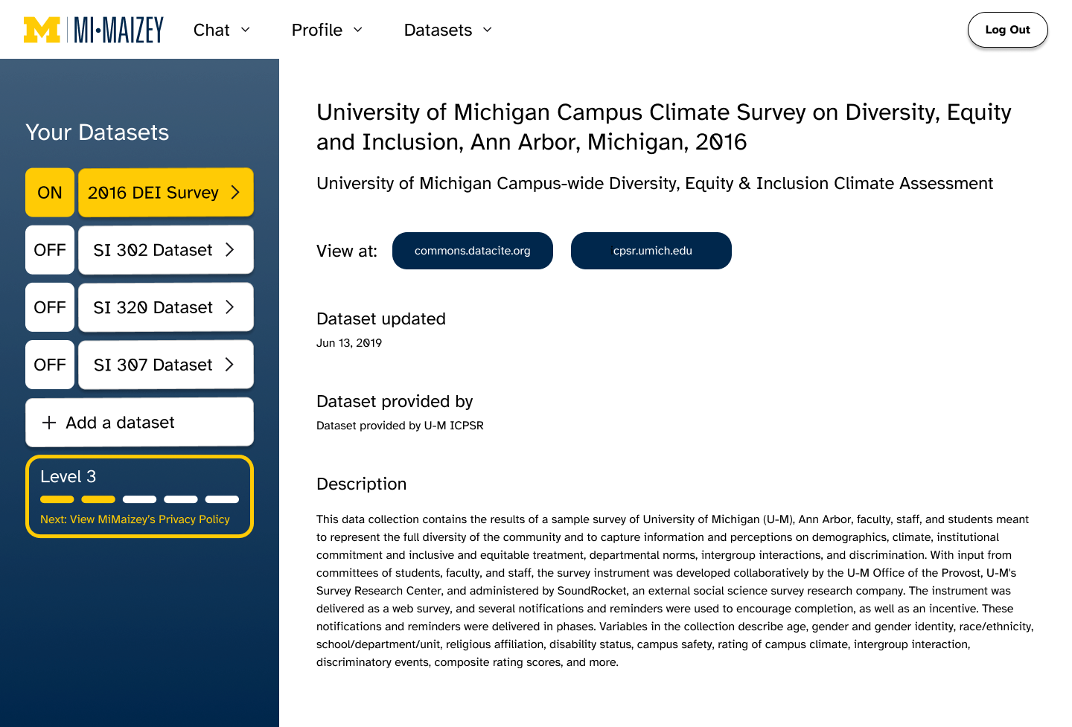Toggle the ON switch for 2016 DEI Survey

pyautogui.click(x=50, y=193)
